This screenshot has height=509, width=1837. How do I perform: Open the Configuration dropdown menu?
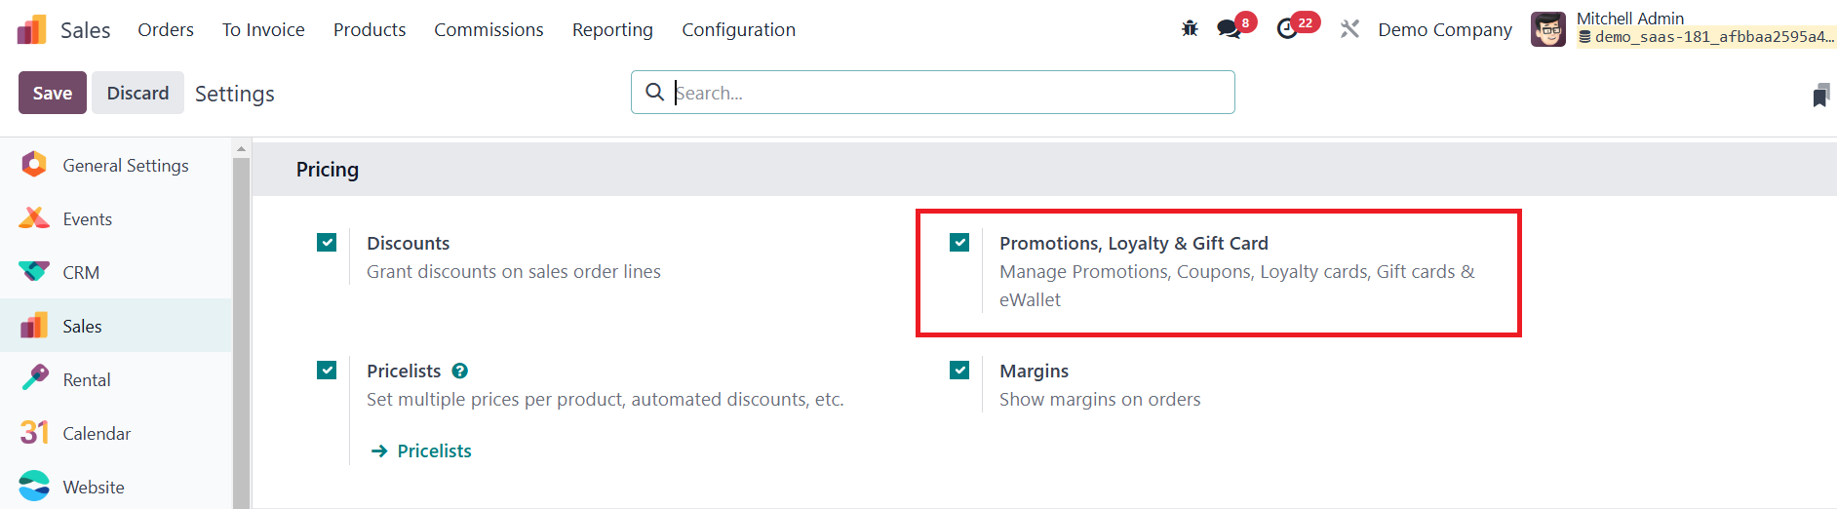click(738, 29)
